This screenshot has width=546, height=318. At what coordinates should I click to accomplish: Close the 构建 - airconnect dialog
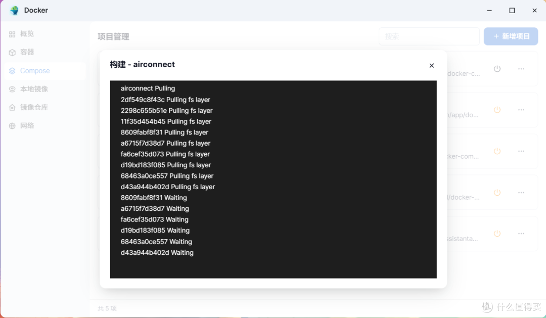[431, 66]
